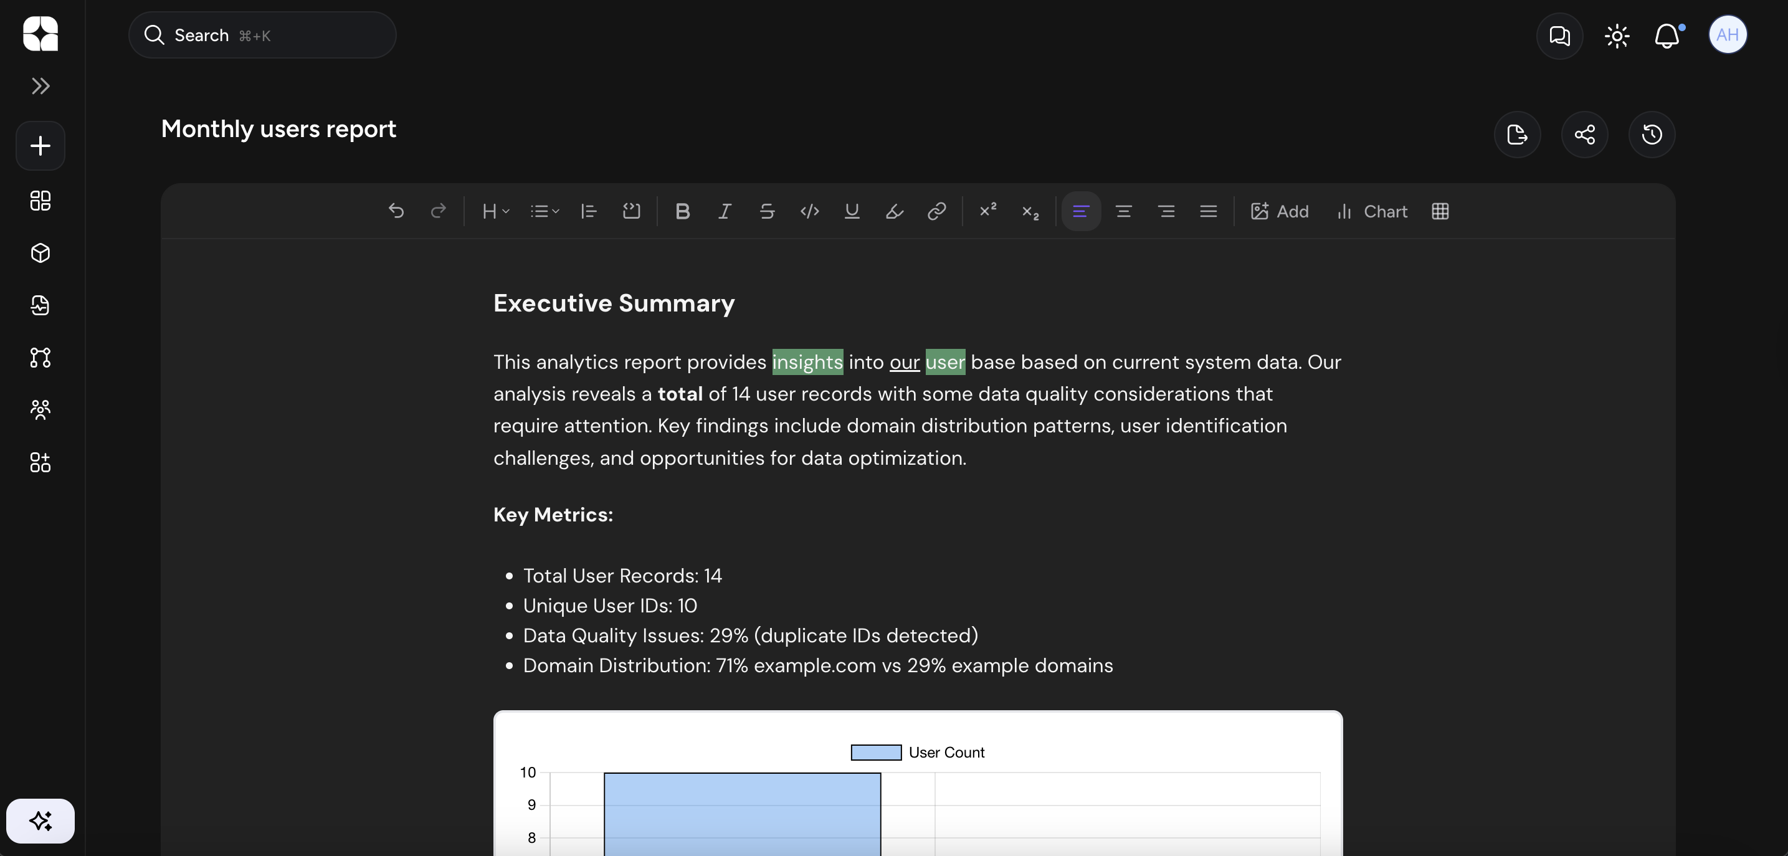Apply superscript formatting
The image size is (1788, 856).
tap(987, 210)
